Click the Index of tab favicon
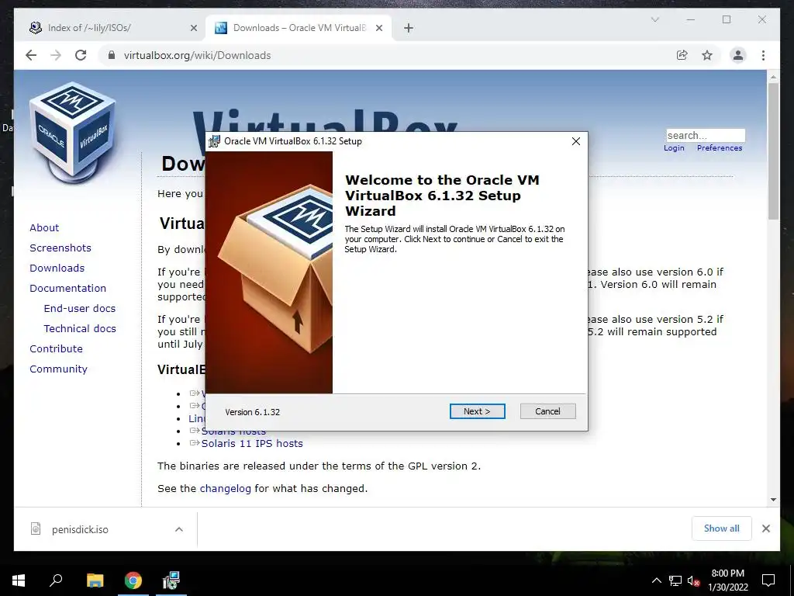 36,28
